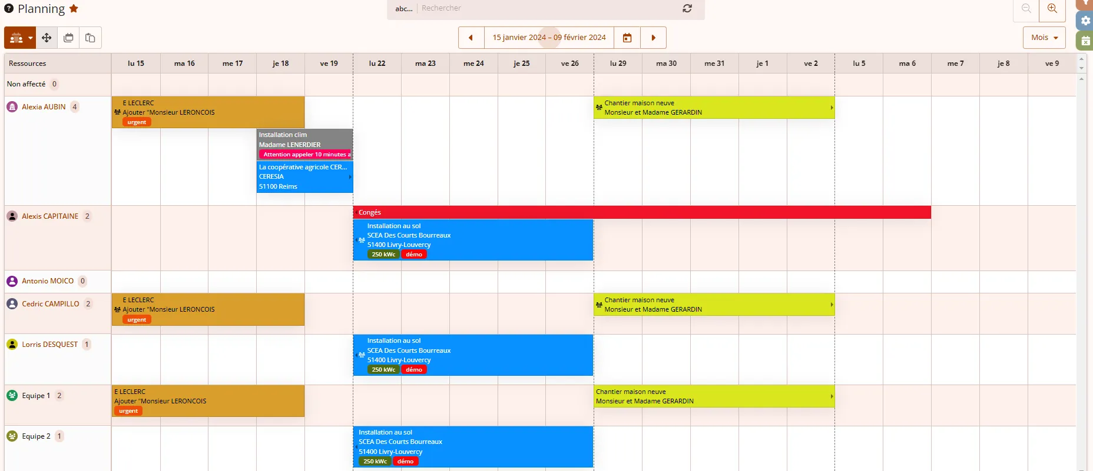1093x471 pixels.
Task: Click the help question mark icon
Action: click(9, 9)
